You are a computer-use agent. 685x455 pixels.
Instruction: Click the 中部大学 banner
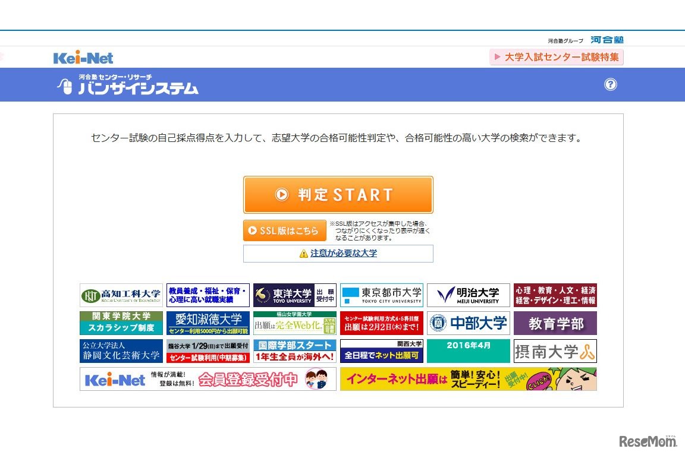468,323
